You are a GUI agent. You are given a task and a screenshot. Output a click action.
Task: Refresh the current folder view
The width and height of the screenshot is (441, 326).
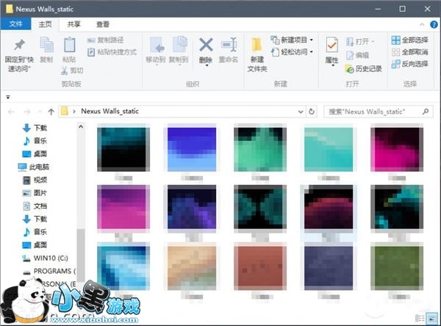(312, 112)
